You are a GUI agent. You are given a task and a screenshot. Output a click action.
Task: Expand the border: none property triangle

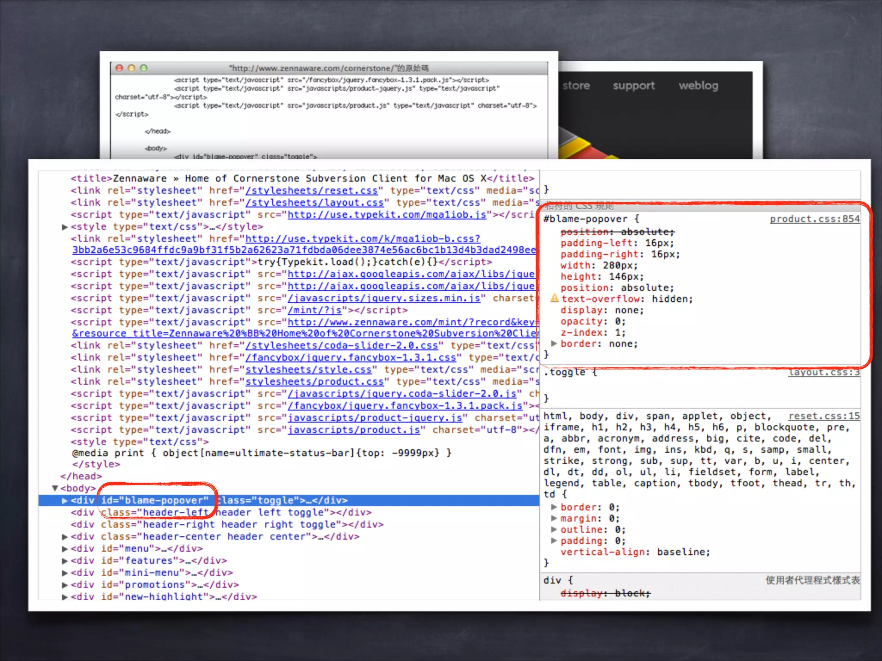(554, 343)
